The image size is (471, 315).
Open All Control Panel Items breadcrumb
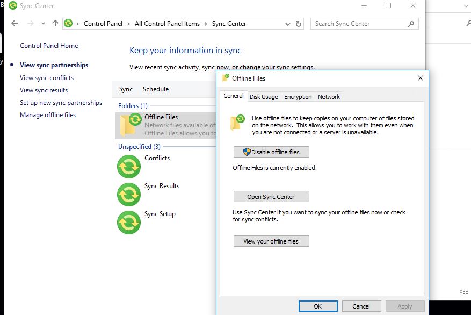(167, 24)
